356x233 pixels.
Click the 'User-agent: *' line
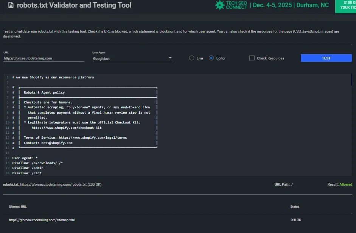25,158
